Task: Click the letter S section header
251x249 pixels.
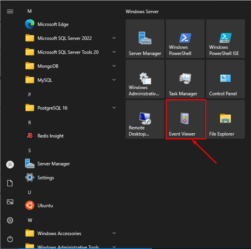Action: click(29, 151)
